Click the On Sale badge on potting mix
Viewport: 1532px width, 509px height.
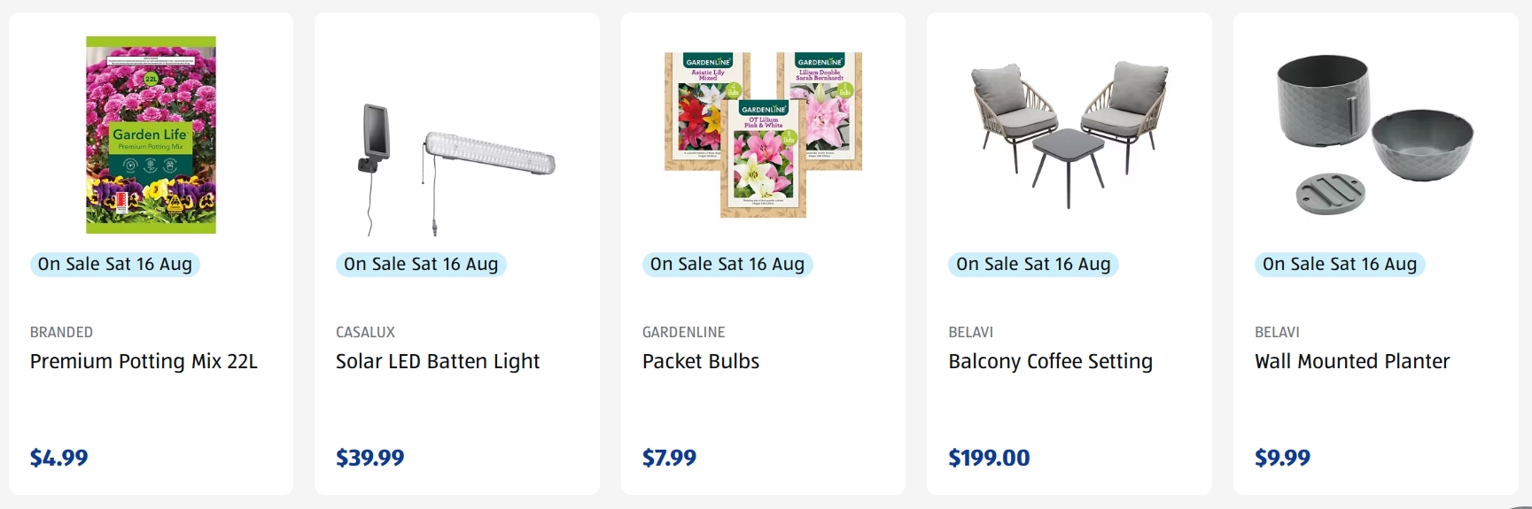click(x=115, y=264)
